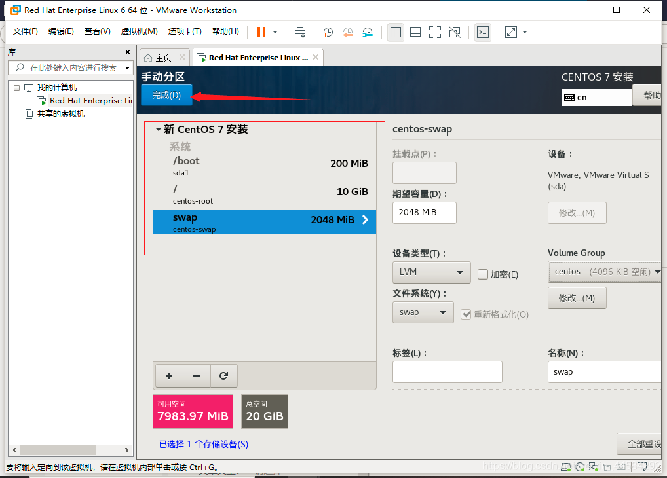Open the 选项卡(T) menu
The width and height of the screenshot is (667, 478).
tap(185, 31)
